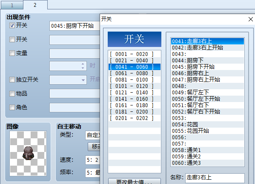Select switch 0044:厨房下
Screen dimensions: 255x184
pos(207,61)
